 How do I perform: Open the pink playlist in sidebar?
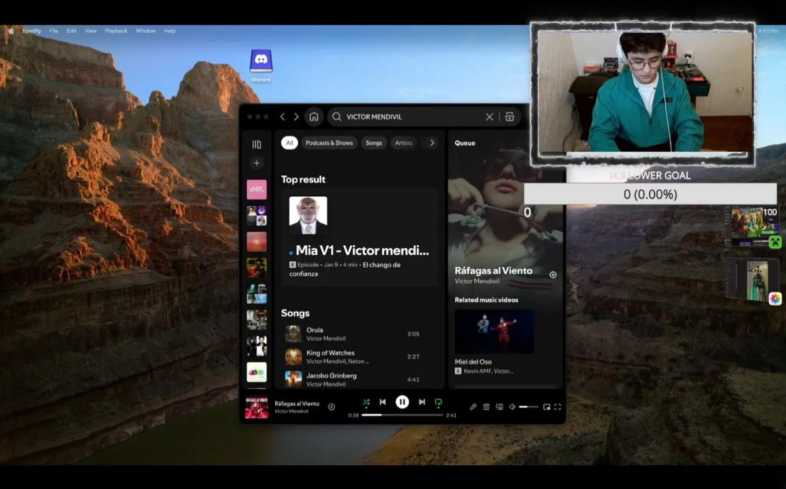pos(257,189)
